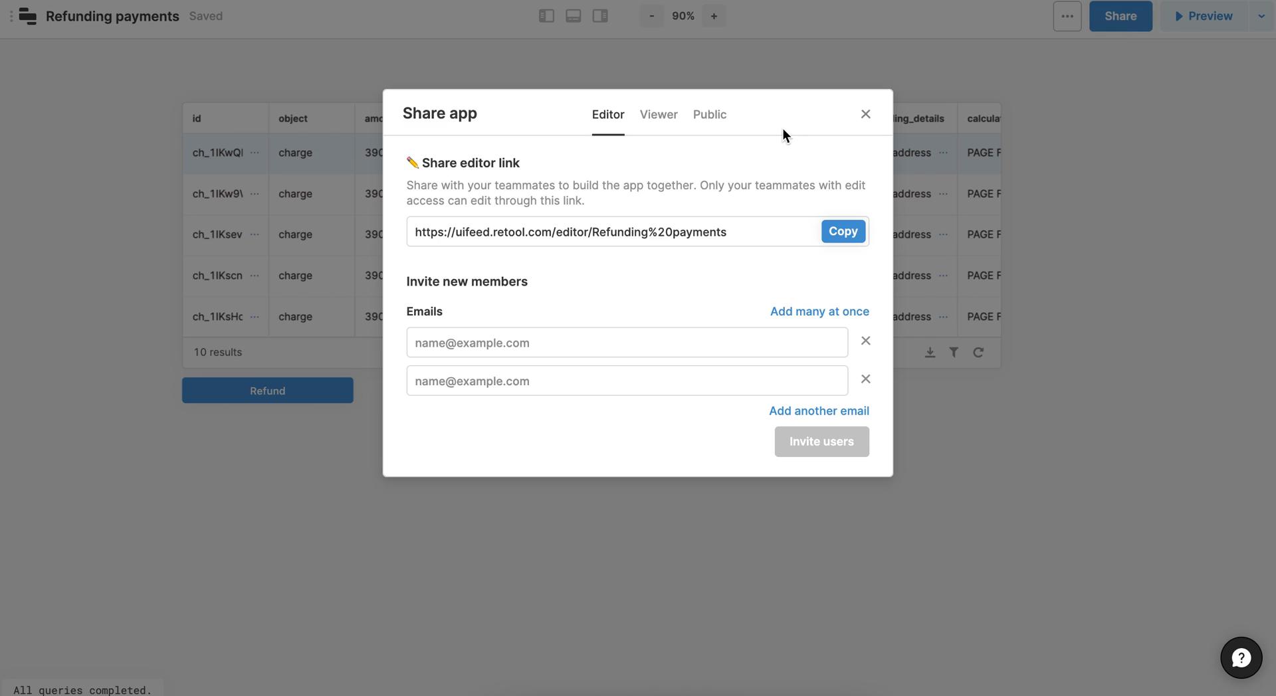Open the help chat bubble
The width and height of the screenshot is (1276, 696).
point(1240,657)
